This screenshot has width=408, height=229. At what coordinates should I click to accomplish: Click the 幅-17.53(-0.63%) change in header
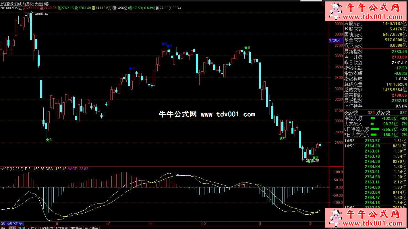pyautogui.click(x=142, y=9)
